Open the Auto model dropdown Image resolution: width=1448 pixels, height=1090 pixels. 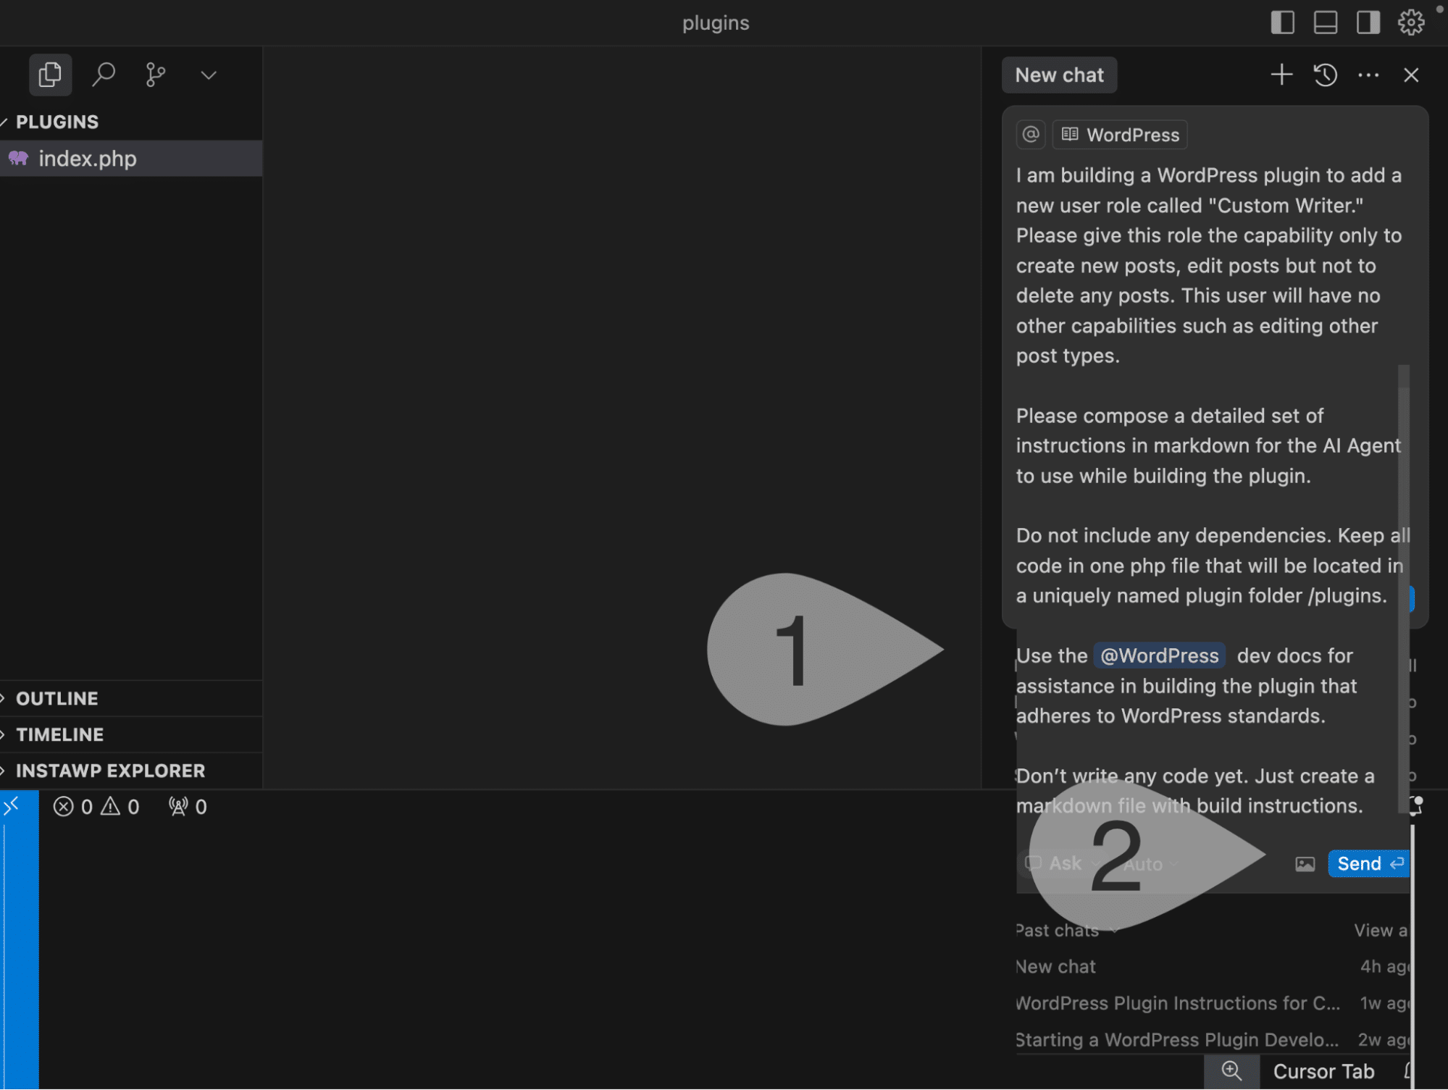1151,864
